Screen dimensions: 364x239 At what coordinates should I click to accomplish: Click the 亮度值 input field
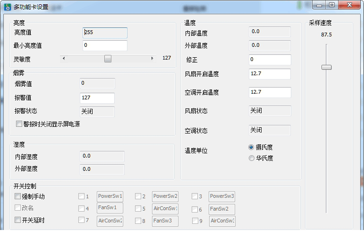[105, 33]
